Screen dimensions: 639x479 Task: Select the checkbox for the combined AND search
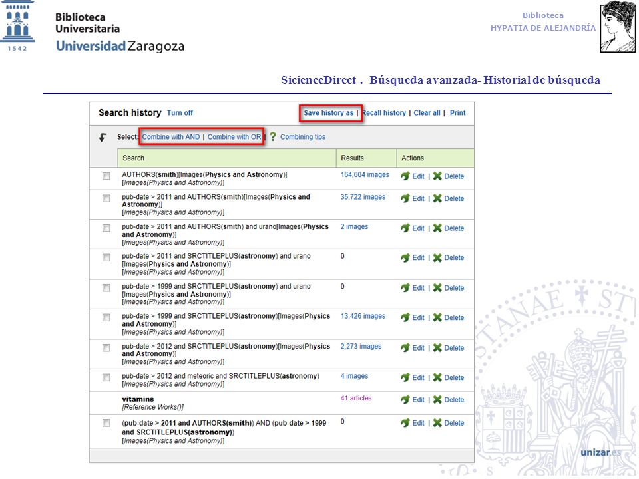[106, 423]
